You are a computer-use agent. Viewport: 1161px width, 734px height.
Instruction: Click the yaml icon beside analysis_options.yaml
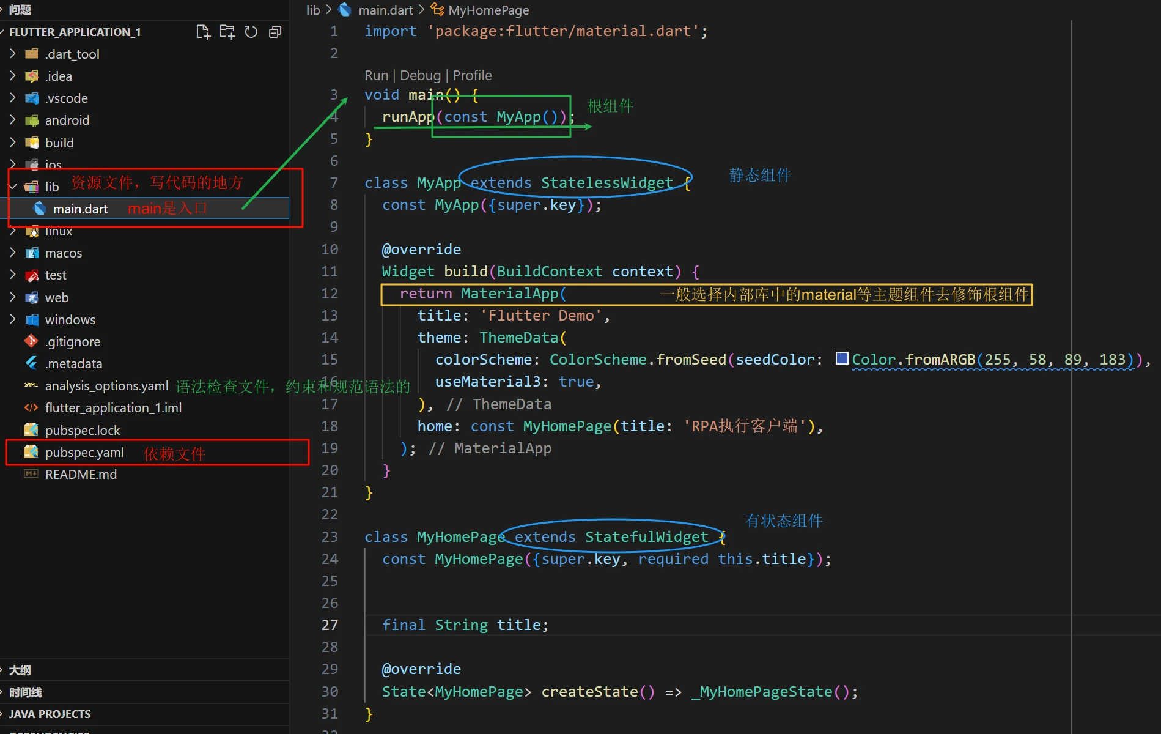(x=31, y=385)
